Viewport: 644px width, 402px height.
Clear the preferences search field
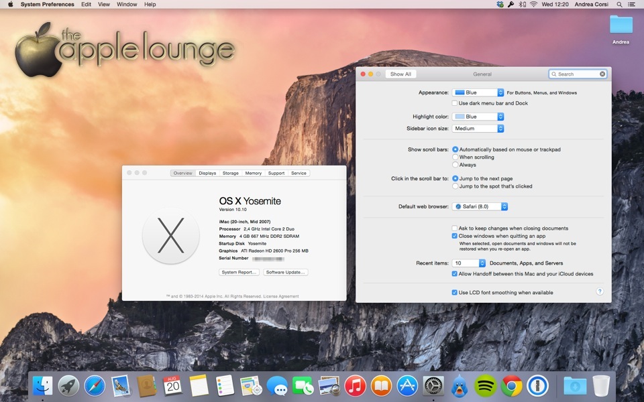click(x=602, y=74)
